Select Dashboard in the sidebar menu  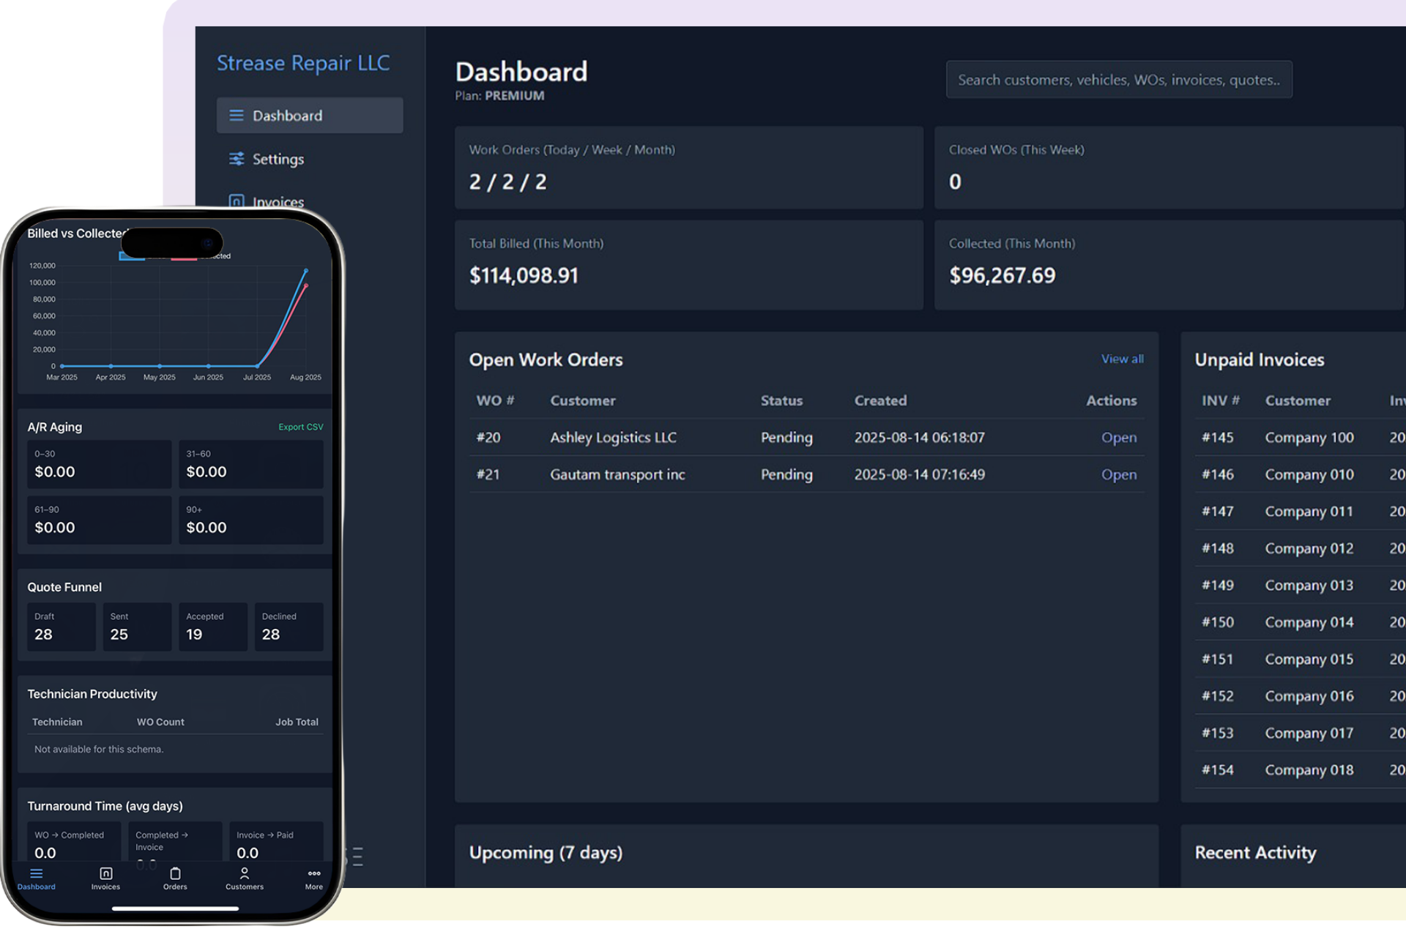click(x=287, y=116)
